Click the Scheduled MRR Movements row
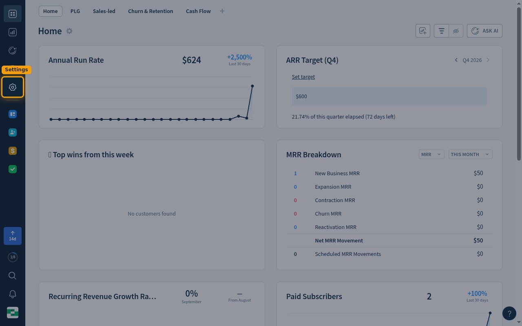522x326 pixels. coord(389,254)
